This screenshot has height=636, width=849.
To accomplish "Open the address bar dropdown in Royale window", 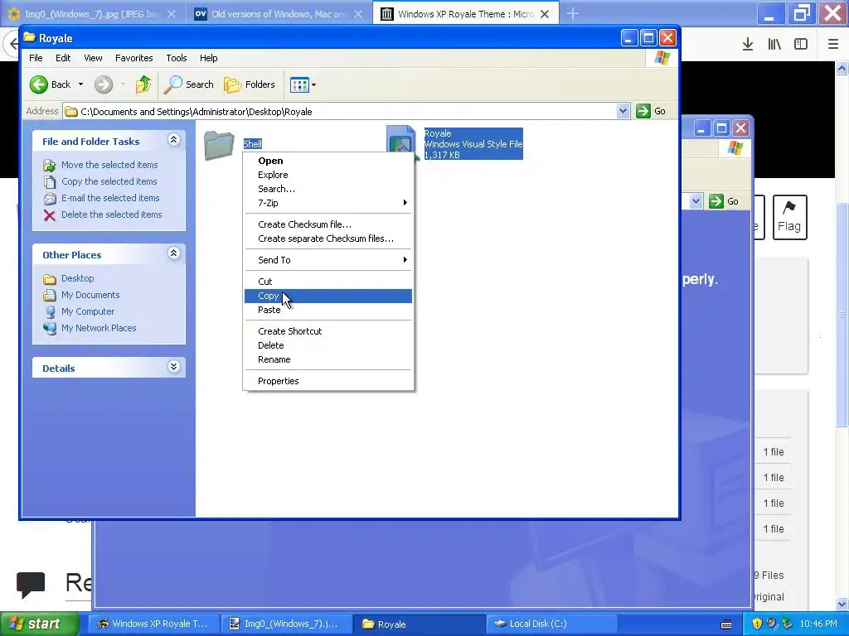I will 623,112.
